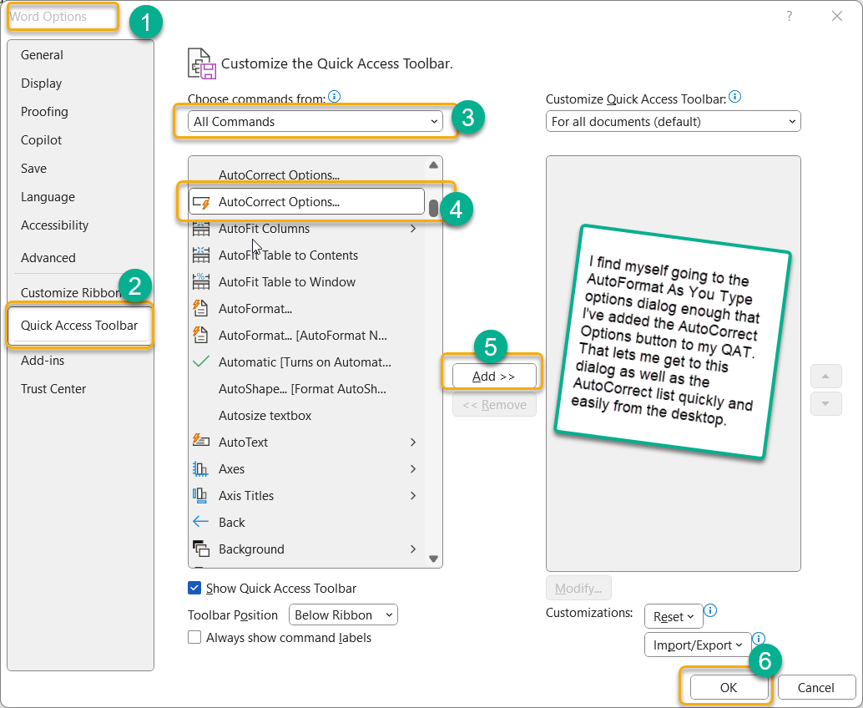Click info icon next to Choose commands from
Image resolution: width=863 pixels, height=708 pixels.
tap(334, 97)
